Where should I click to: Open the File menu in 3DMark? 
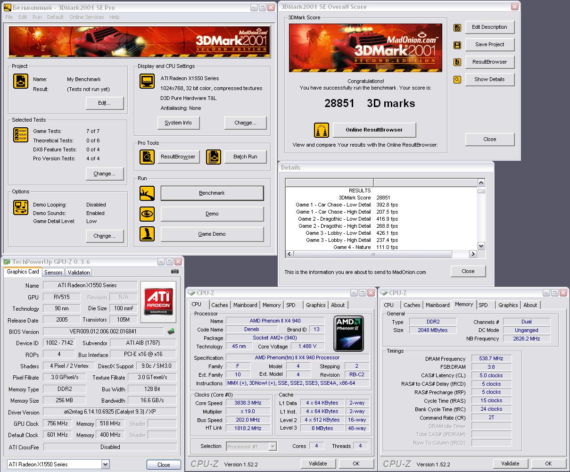pyautogui.click(x=9, y=17)
